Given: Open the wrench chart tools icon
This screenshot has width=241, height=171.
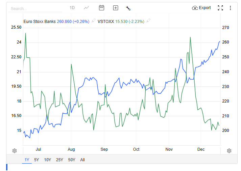Looking at the screenshot, I should [128, 8].
